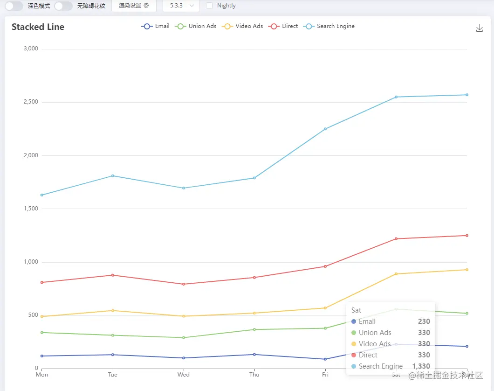Open the 渲染设置 render settings button
494x391 pixels.
134,6
